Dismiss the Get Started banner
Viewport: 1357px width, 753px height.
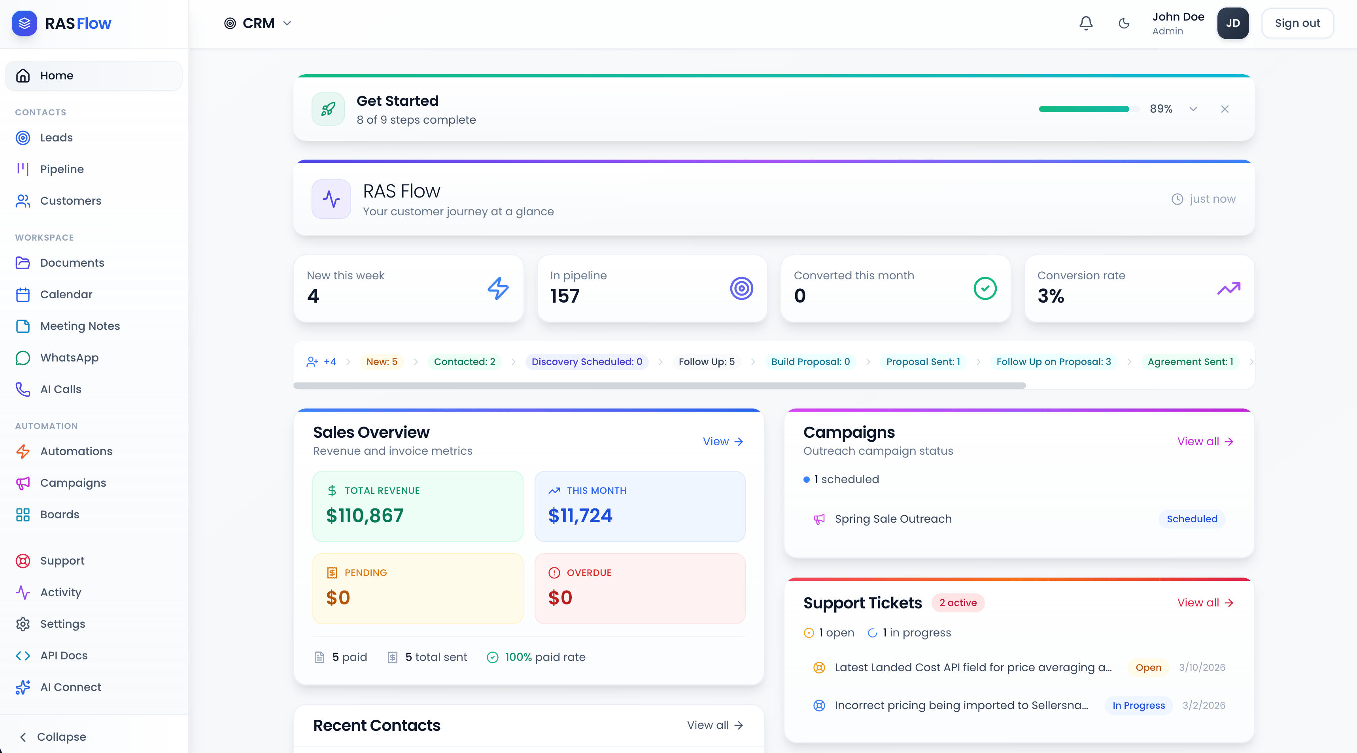(1225, 109)
